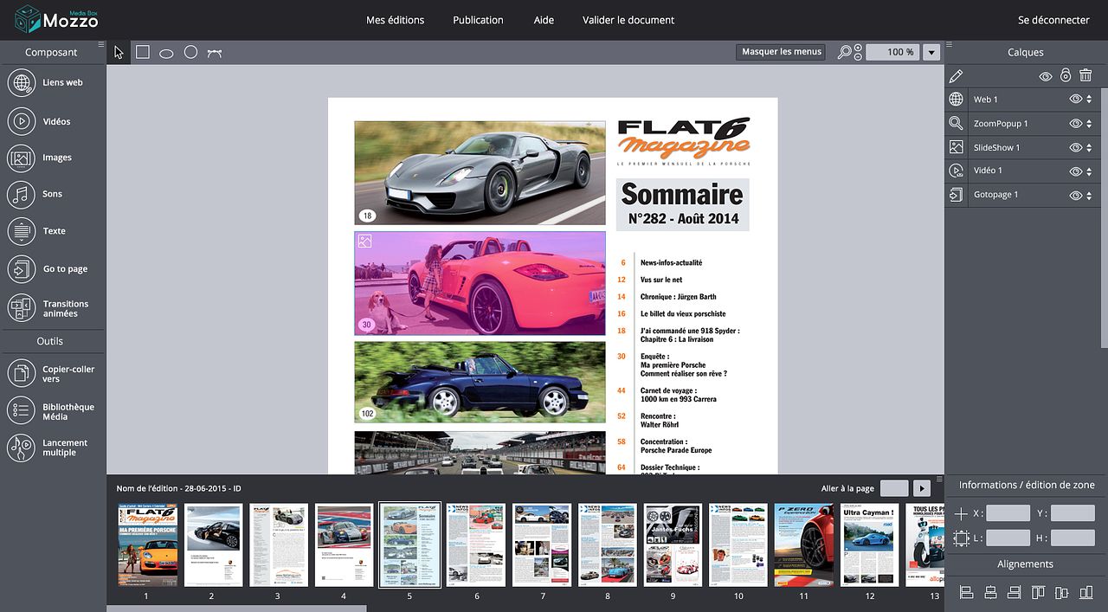1108x612 pixels.
Task: Click reorder arrows for ZoomPopup 1 layer
Action: point(1089,124)
